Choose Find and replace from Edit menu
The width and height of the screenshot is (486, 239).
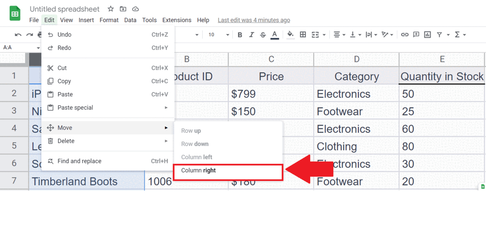pos(79,161)
